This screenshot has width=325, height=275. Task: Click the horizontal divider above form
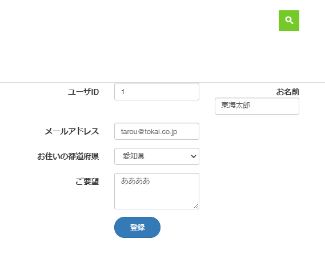(162, 82)
